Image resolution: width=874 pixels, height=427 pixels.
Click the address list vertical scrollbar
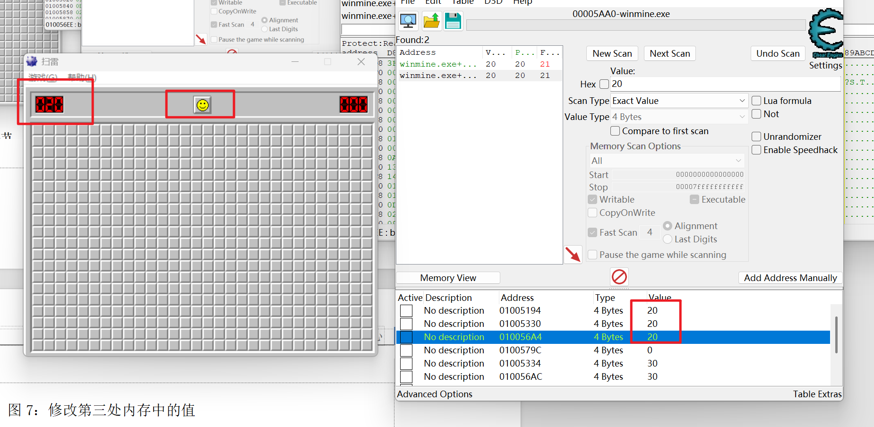coord(836,335)
